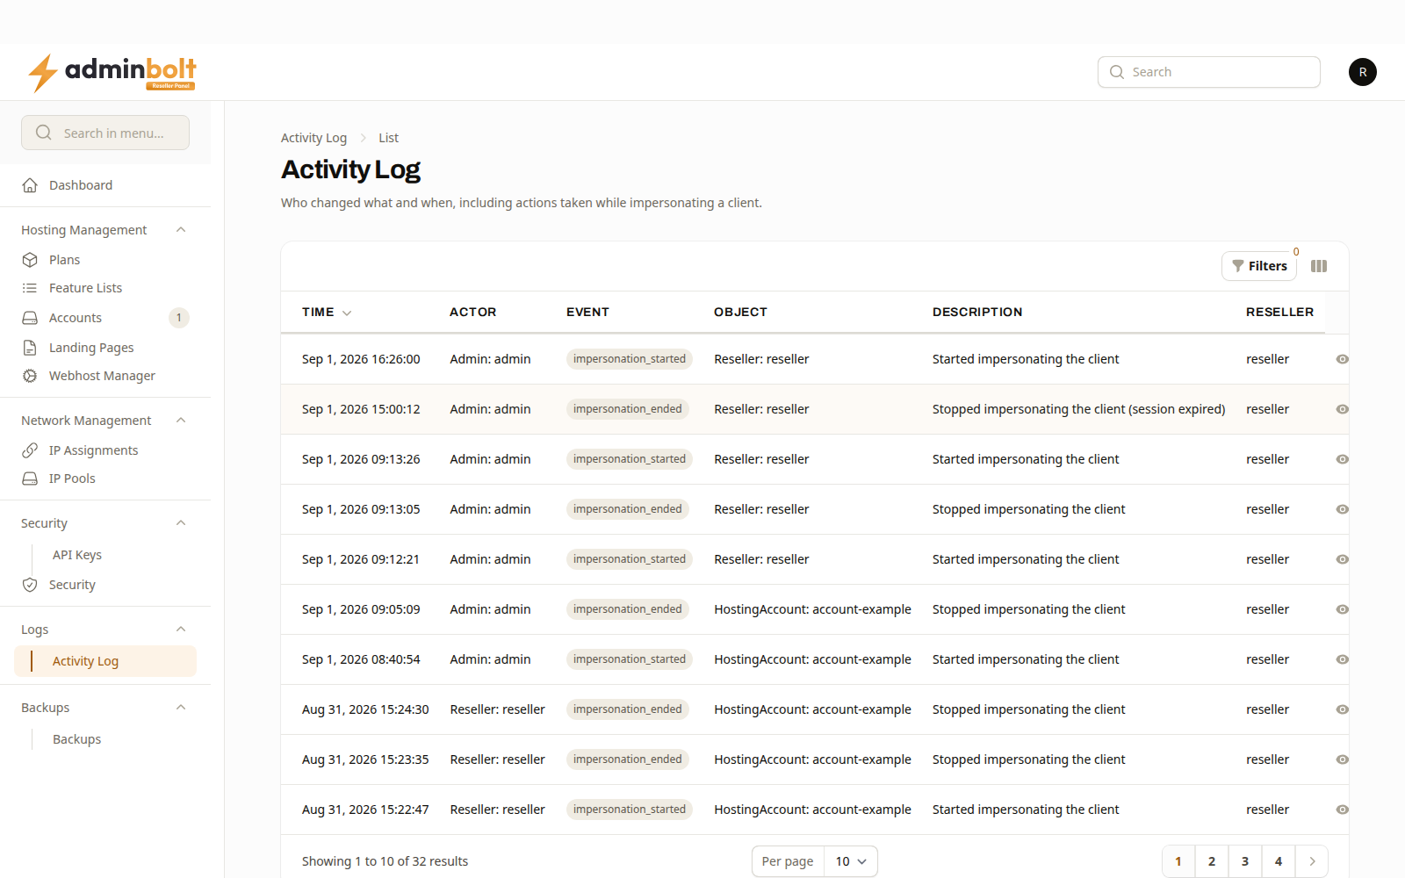Collapse the Network Management section
Screen dimensions: 1405x878
click(181, 421)
